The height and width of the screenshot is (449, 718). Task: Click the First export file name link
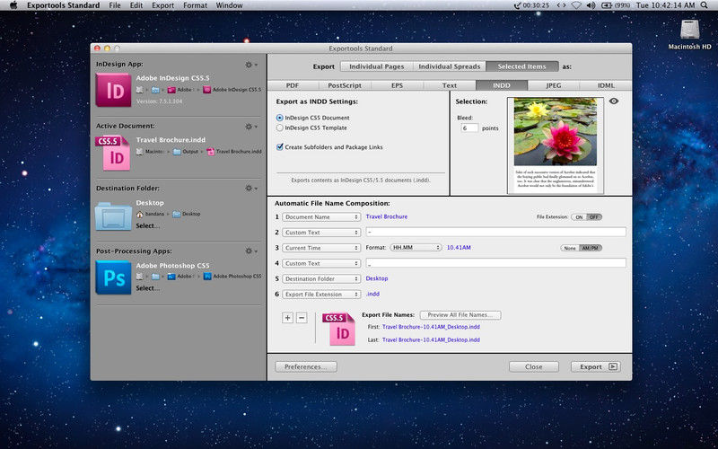(x=431, y=327)
